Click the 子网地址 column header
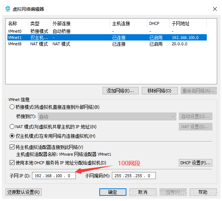This screenshot has width=222, height=201. 188,23
